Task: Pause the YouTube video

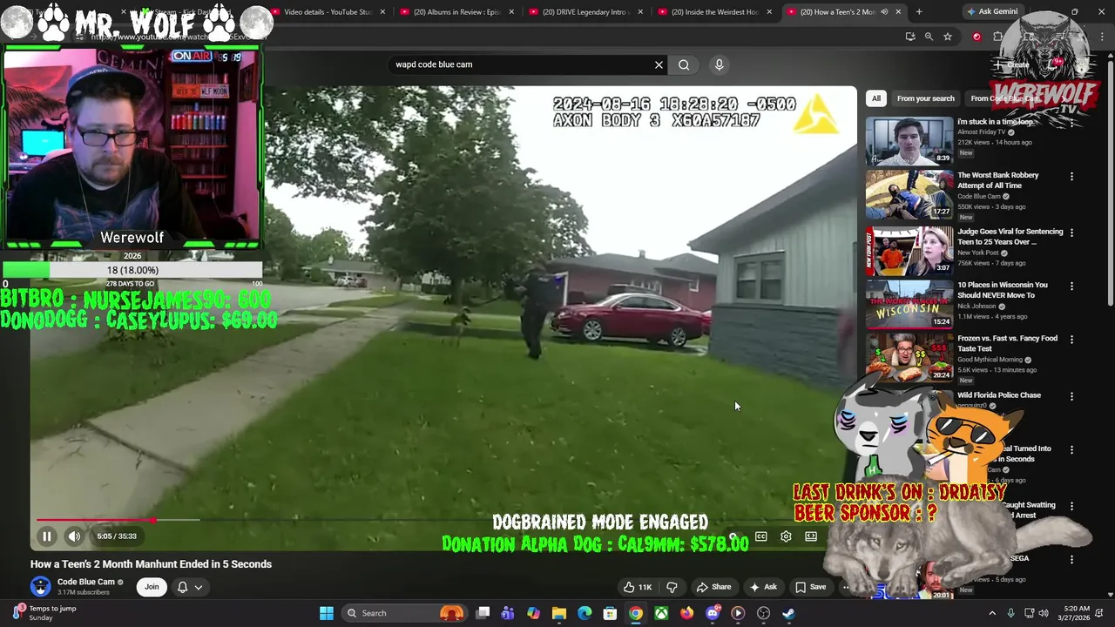Action: [47, 536]
